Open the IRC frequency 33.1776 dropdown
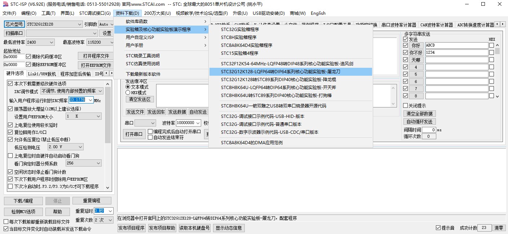 click(90, 100)
